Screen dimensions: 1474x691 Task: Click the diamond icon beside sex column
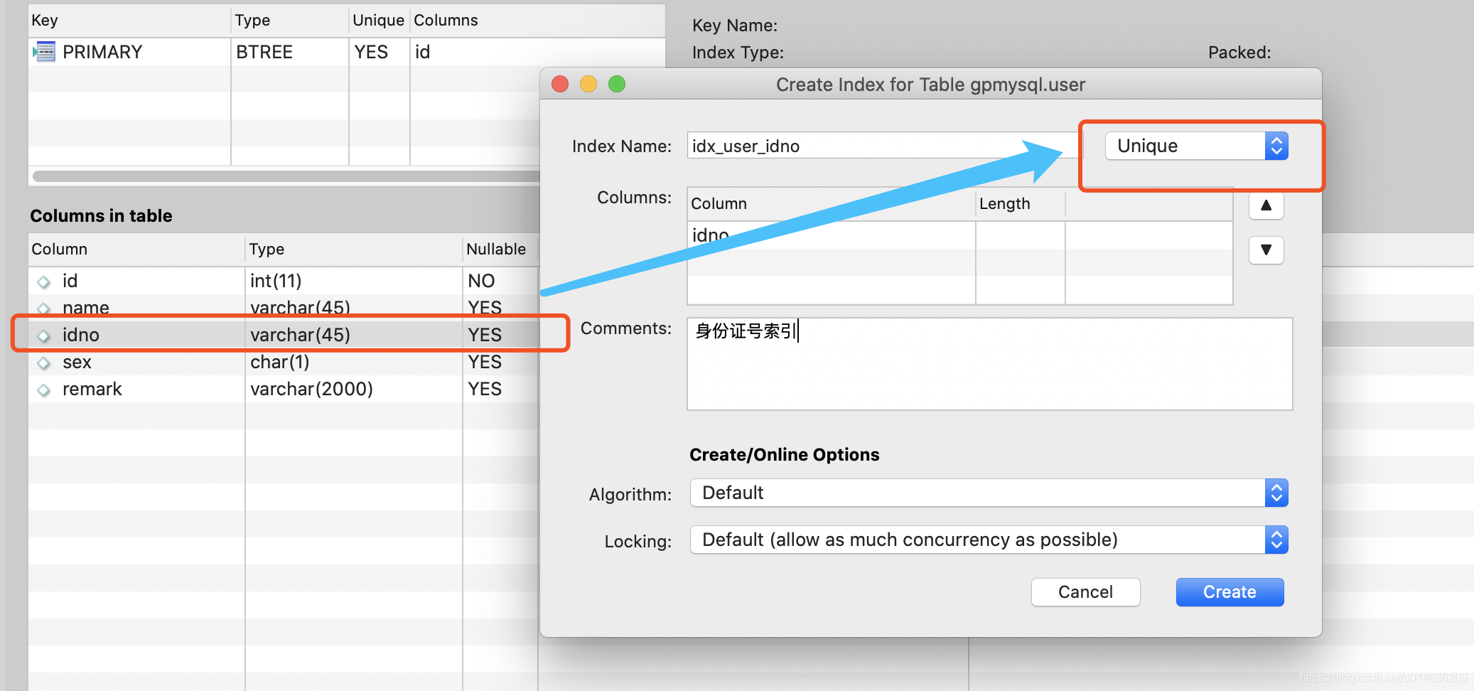(x=44, y=363)
